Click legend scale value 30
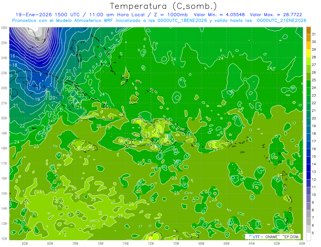This screenshot has height=247, width=321. tap(314, 42)
